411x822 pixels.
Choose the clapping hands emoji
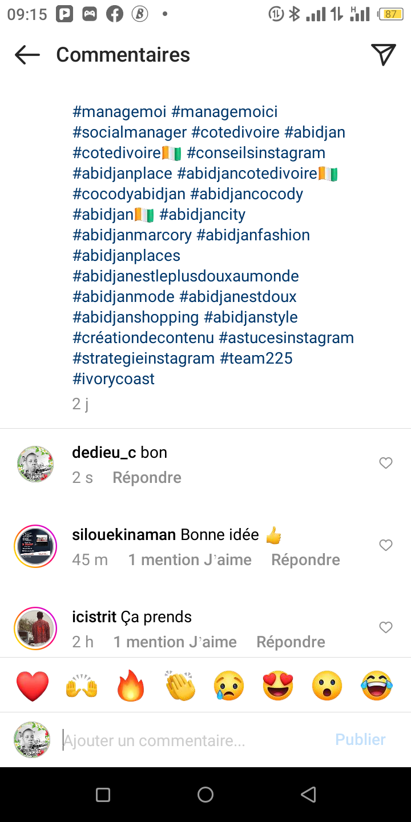click(180, 686)
